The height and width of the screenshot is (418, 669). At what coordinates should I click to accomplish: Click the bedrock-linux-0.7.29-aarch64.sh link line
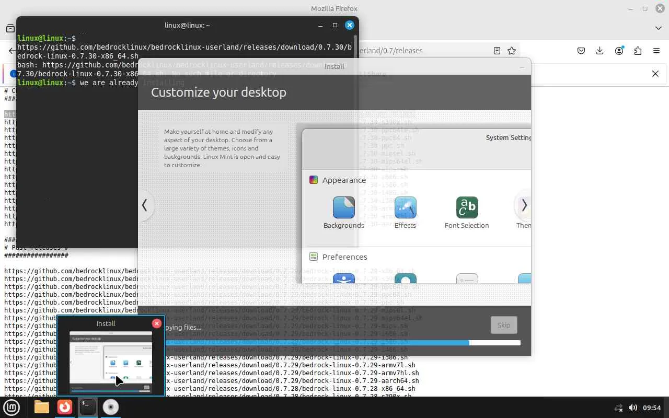[x=212, y=381]
